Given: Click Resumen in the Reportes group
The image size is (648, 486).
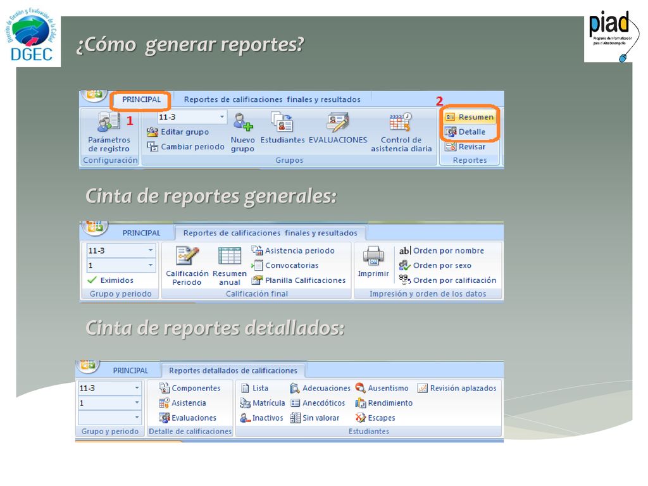Looking at the screenshot, I should [470, 117].
